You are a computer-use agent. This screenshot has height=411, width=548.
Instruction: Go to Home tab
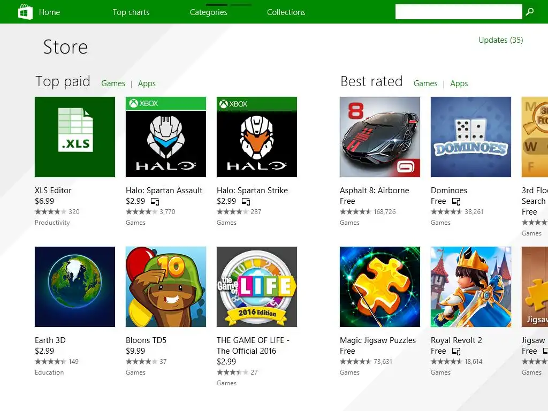49,12
